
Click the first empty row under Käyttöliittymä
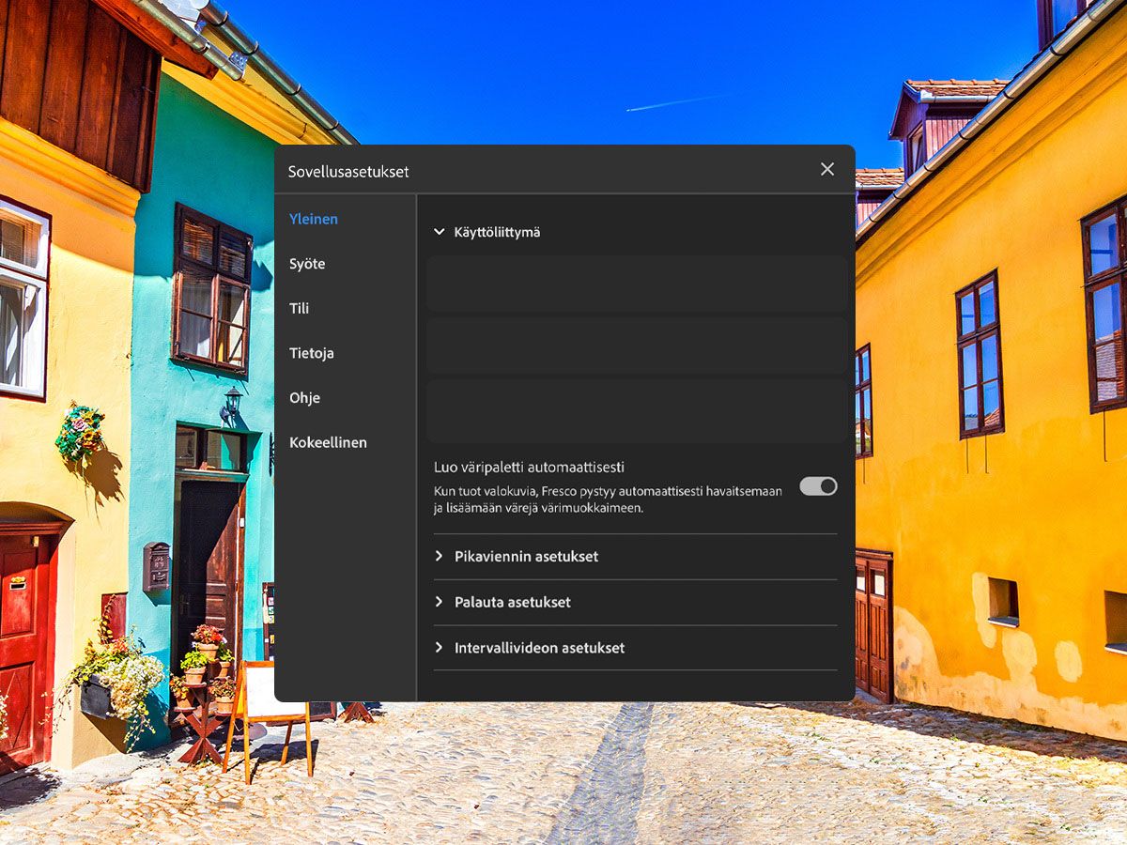(x=637, y=284)
